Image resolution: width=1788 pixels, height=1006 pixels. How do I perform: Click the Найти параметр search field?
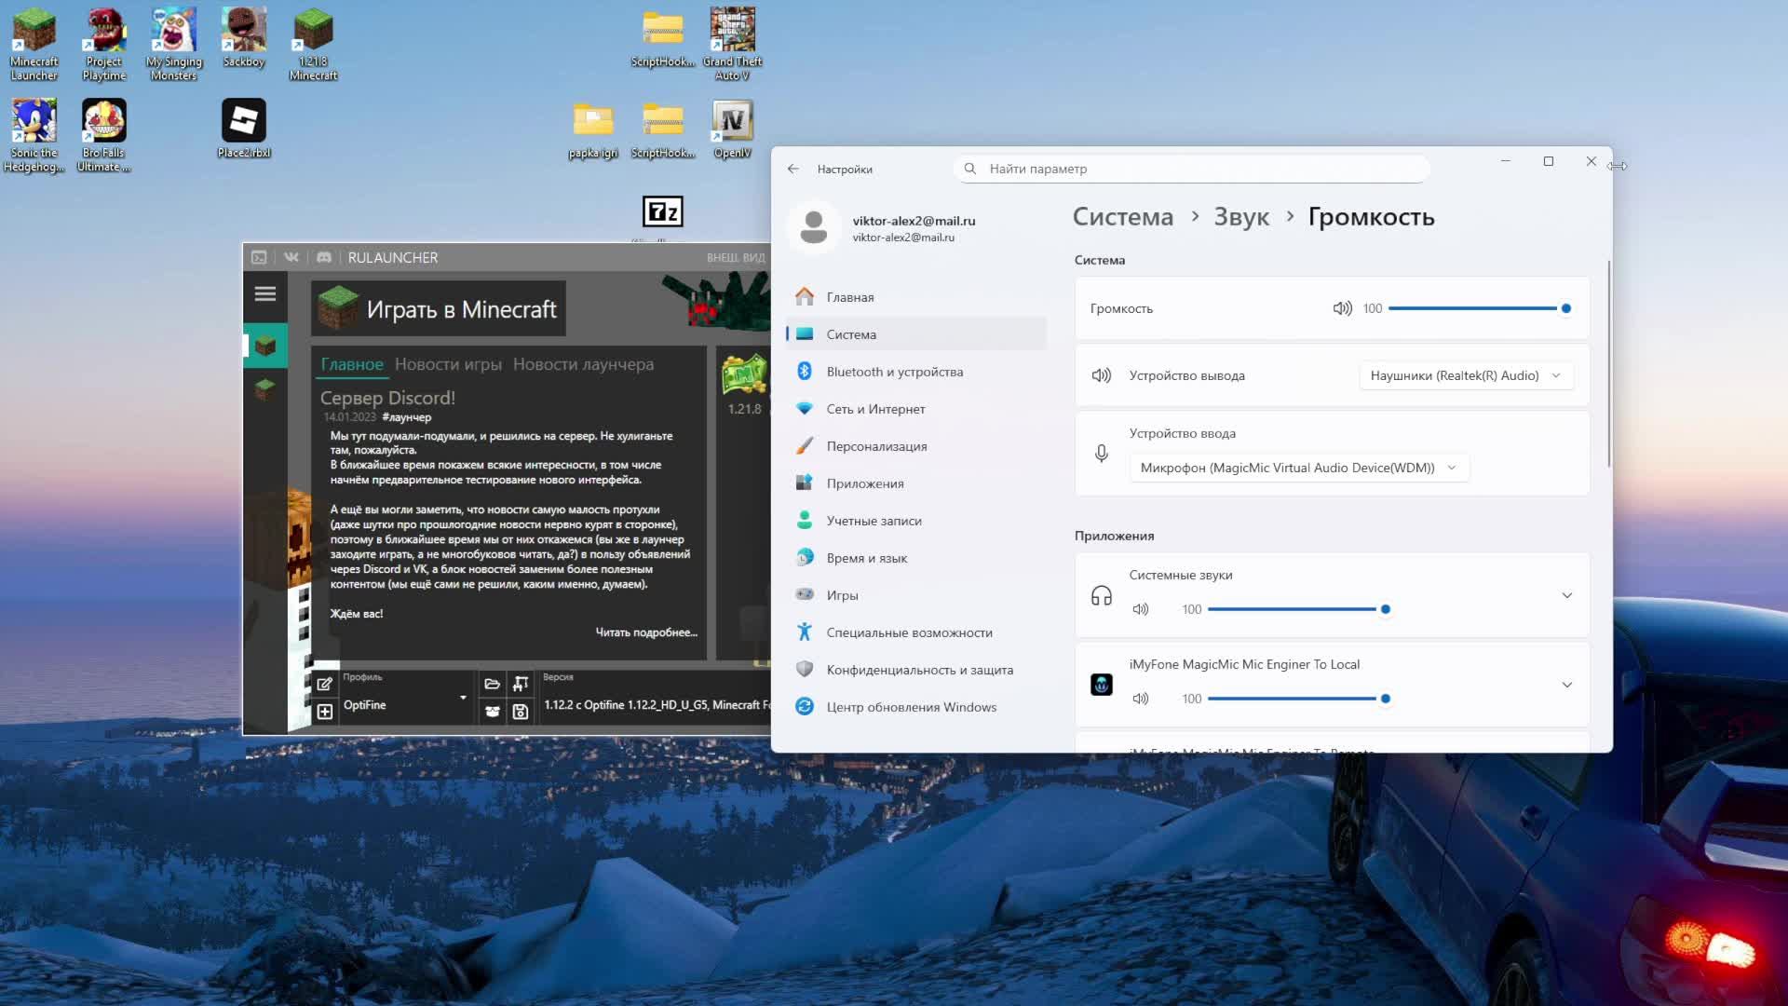click(x=1192, y=169)
